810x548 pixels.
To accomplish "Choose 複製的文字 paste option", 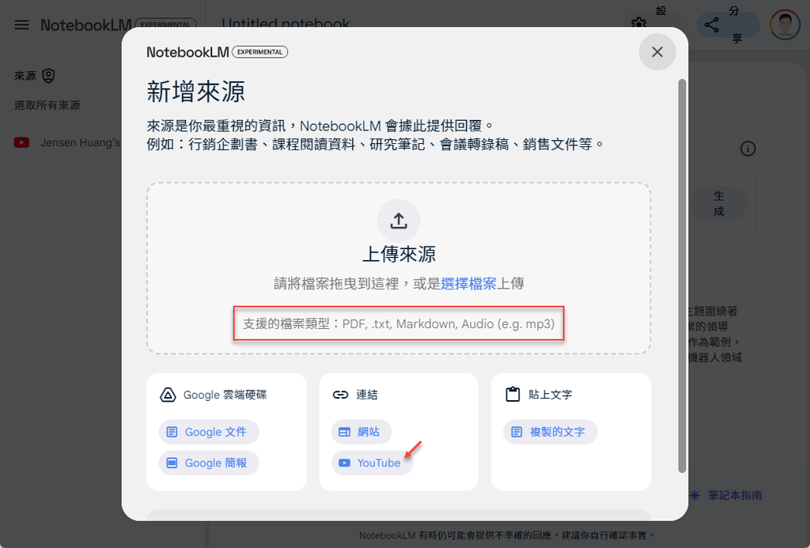I will (551, 432).
